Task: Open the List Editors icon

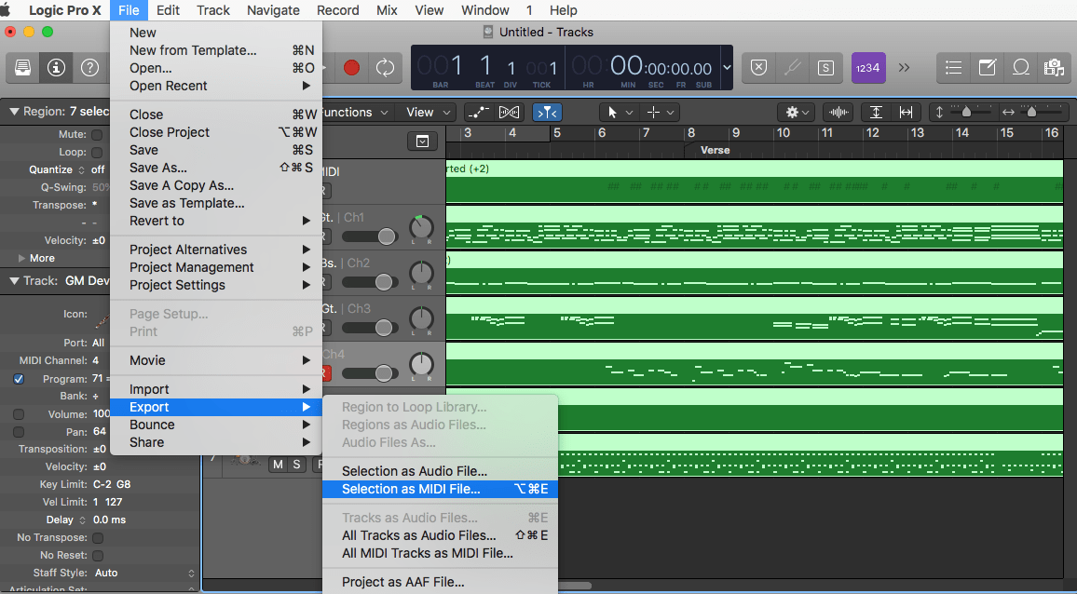Action: point(953,67)
